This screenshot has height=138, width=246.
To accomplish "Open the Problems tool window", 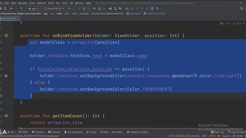I will [38, 132].
